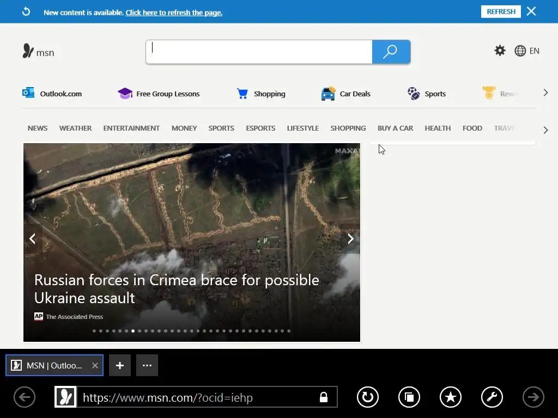558x418 pixels.
Task: Jump to last carousel dot
Action: pos(289,331)
